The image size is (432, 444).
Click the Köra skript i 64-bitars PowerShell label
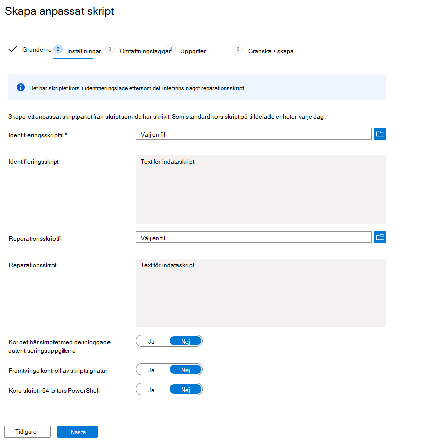(54, 391)
